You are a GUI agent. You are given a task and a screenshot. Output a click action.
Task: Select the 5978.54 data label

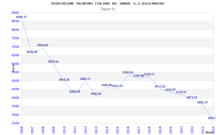(53, 62)
